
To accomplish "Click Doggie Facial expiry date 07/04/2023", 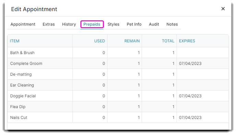I will (x=190, y=96).
